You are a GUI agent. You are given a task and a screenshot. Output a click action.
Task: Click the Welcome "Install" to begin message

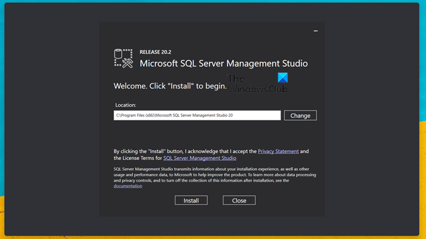pyautogui.click(x=170, y=86)
